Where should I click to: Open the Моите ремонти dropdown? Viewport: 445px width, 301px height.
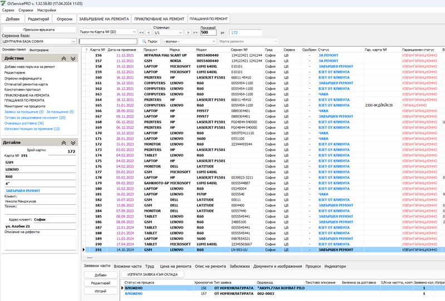point(248,42)
